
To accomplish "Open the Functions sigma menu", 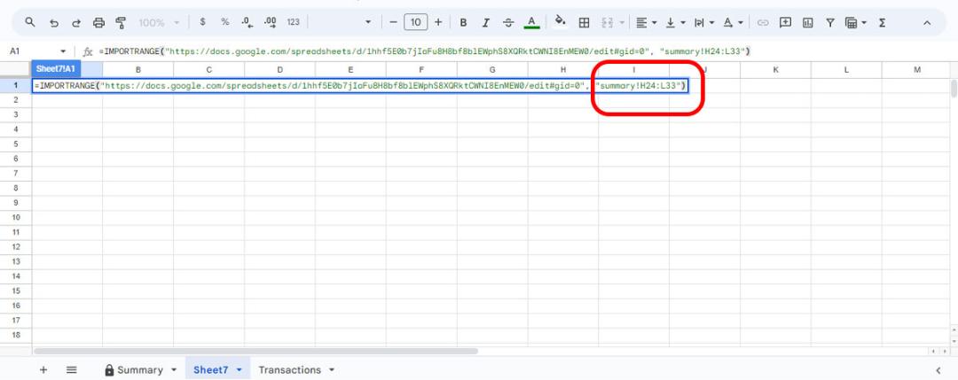I will [883, 22].
